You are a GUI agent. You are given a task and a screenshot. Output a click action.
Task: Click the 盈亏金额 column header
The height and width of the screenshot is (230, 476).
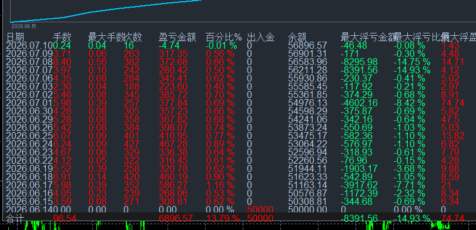coord(177,38)
